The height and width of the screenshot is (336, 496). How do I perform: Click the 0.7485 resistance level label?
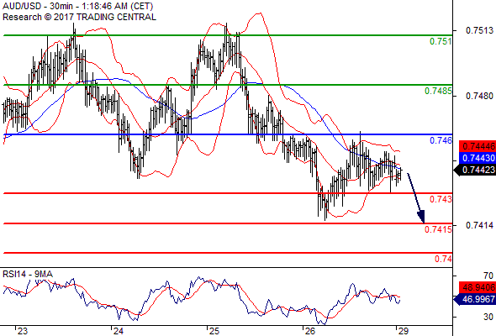438,91
